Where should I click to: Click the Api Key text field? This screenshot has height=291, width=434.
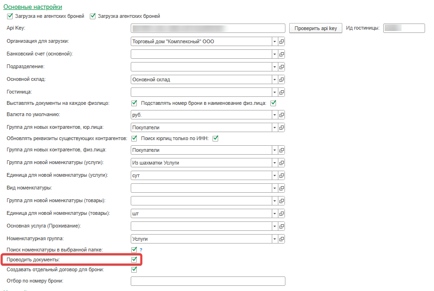(208, 28)
